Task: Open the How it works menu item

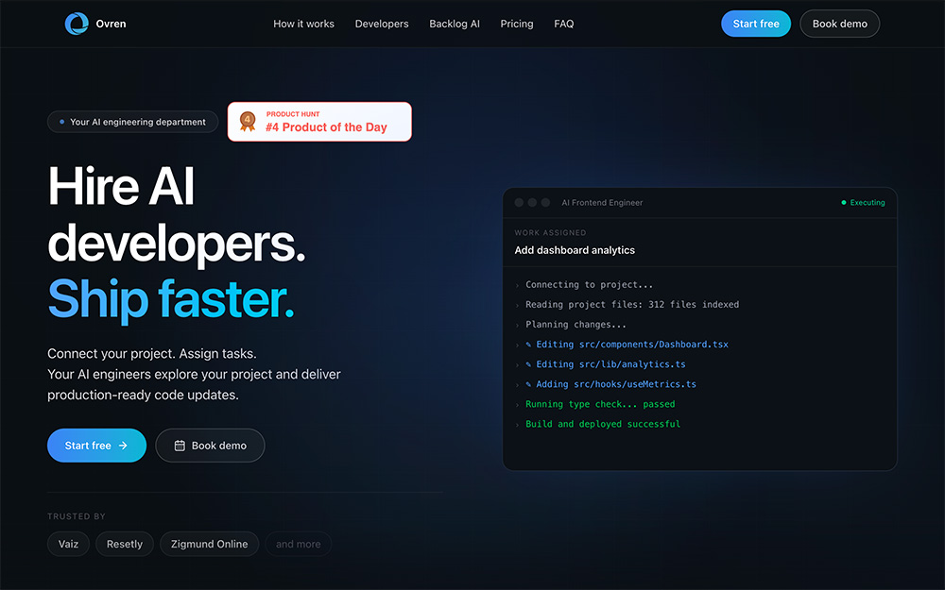Action: pos(303,24)
